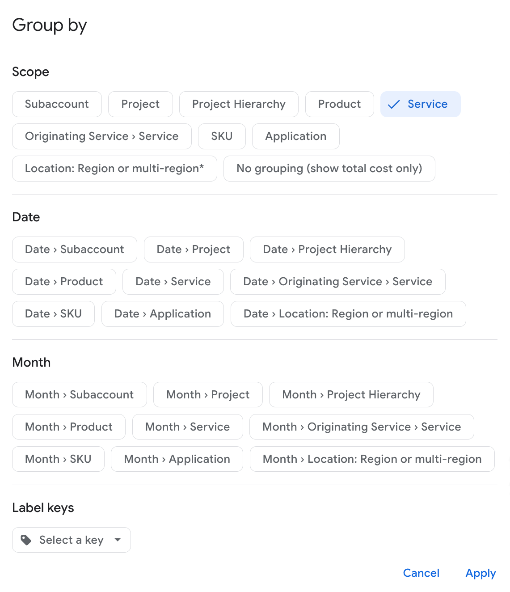Click the checkmark icon on Service chip
510x592 pixels.
pos(394,105)
